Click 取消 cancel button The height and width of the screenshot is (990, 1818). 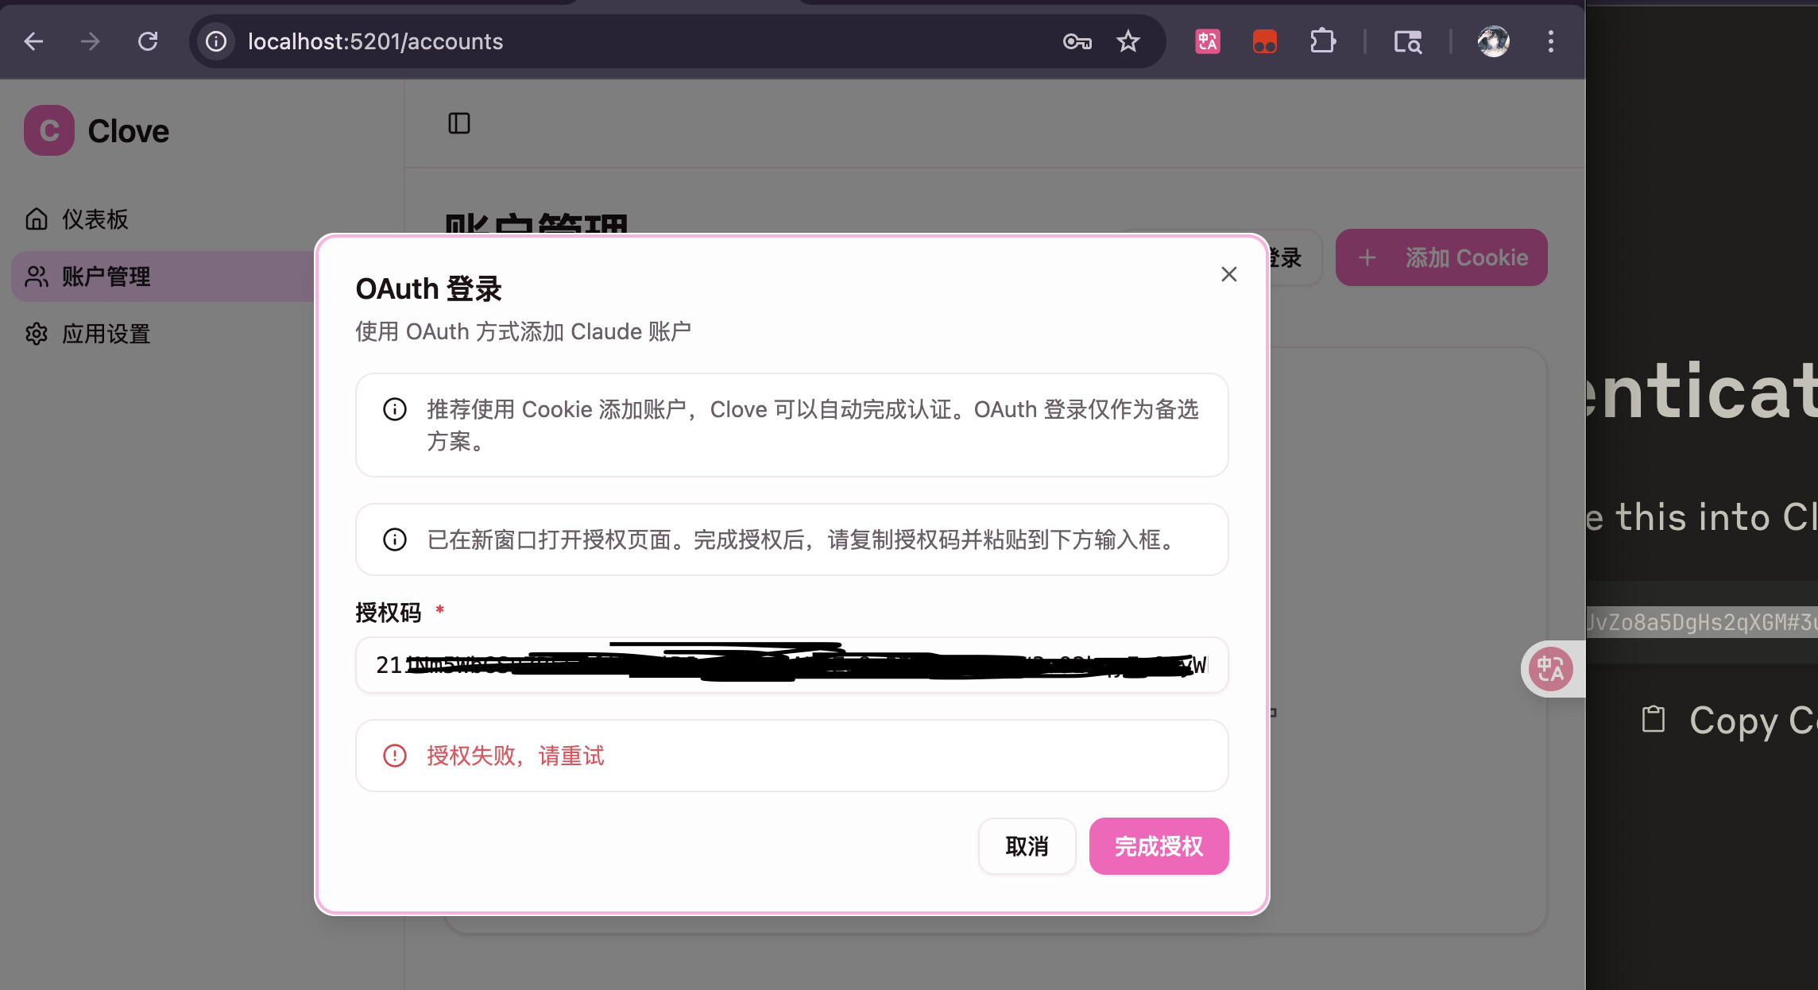coord(1027,846)
